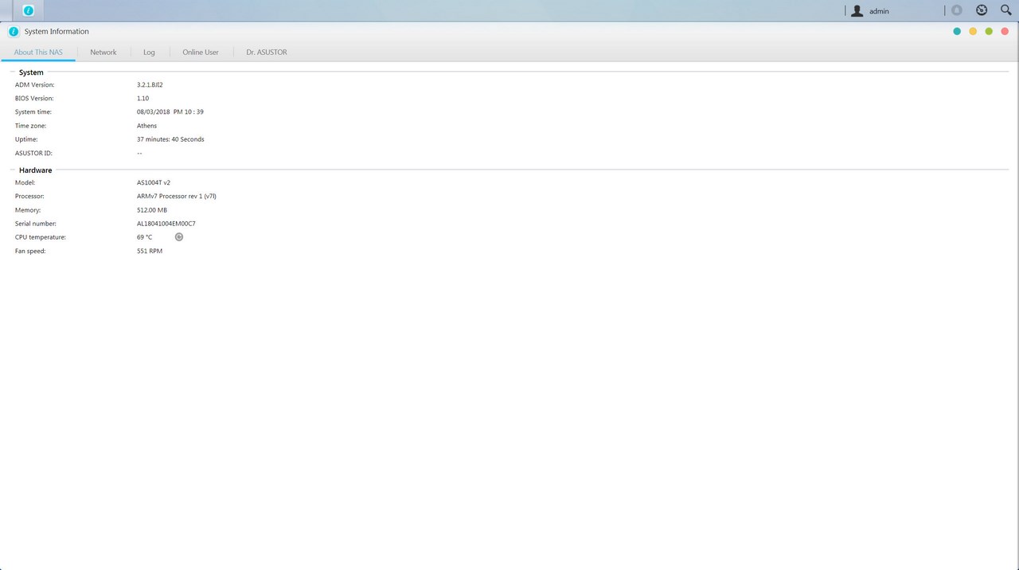Click the CPU temperature value 69 °C

(x=144, y=237)
